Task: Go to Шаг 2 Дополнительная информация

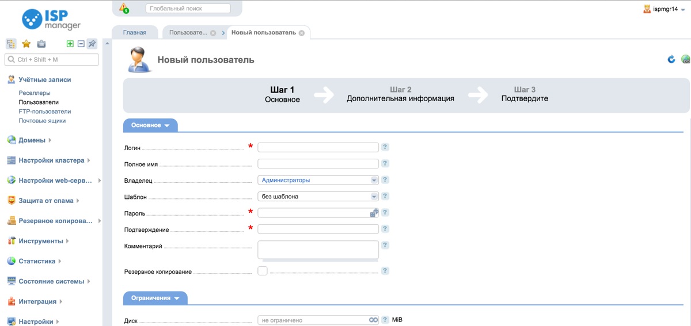Action: pos(400,94)
